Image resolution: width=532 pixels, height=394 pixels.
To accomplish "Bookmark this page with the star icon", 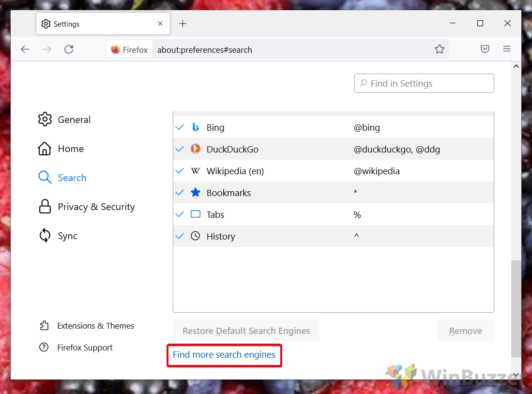I will pos(440,49).
